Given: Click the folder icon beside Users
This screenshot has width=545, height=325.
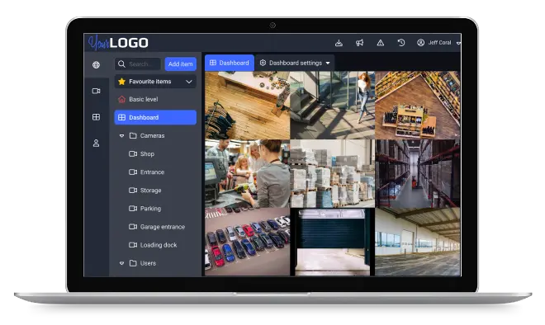Looking at the screenshot, I should [x=133, y=263].
